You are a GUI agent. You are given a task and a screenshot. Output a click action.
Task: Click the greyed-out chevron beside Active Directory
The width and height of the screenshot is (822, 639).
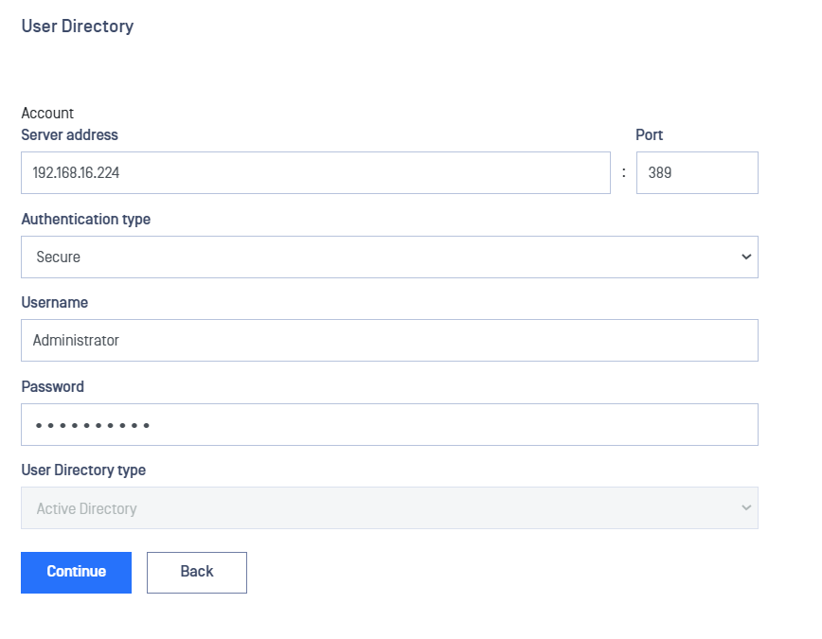pos(746,508)
